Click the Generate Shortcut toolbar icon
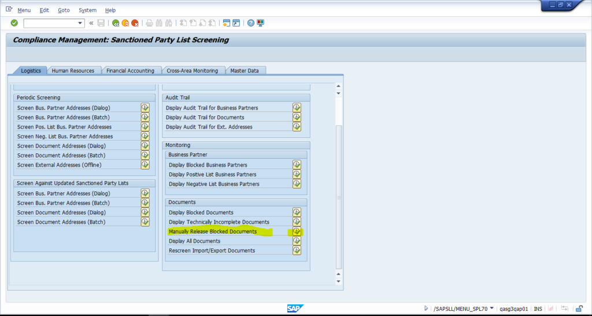Viewport: 592px width, 316px height. click(x=236, y=23)
